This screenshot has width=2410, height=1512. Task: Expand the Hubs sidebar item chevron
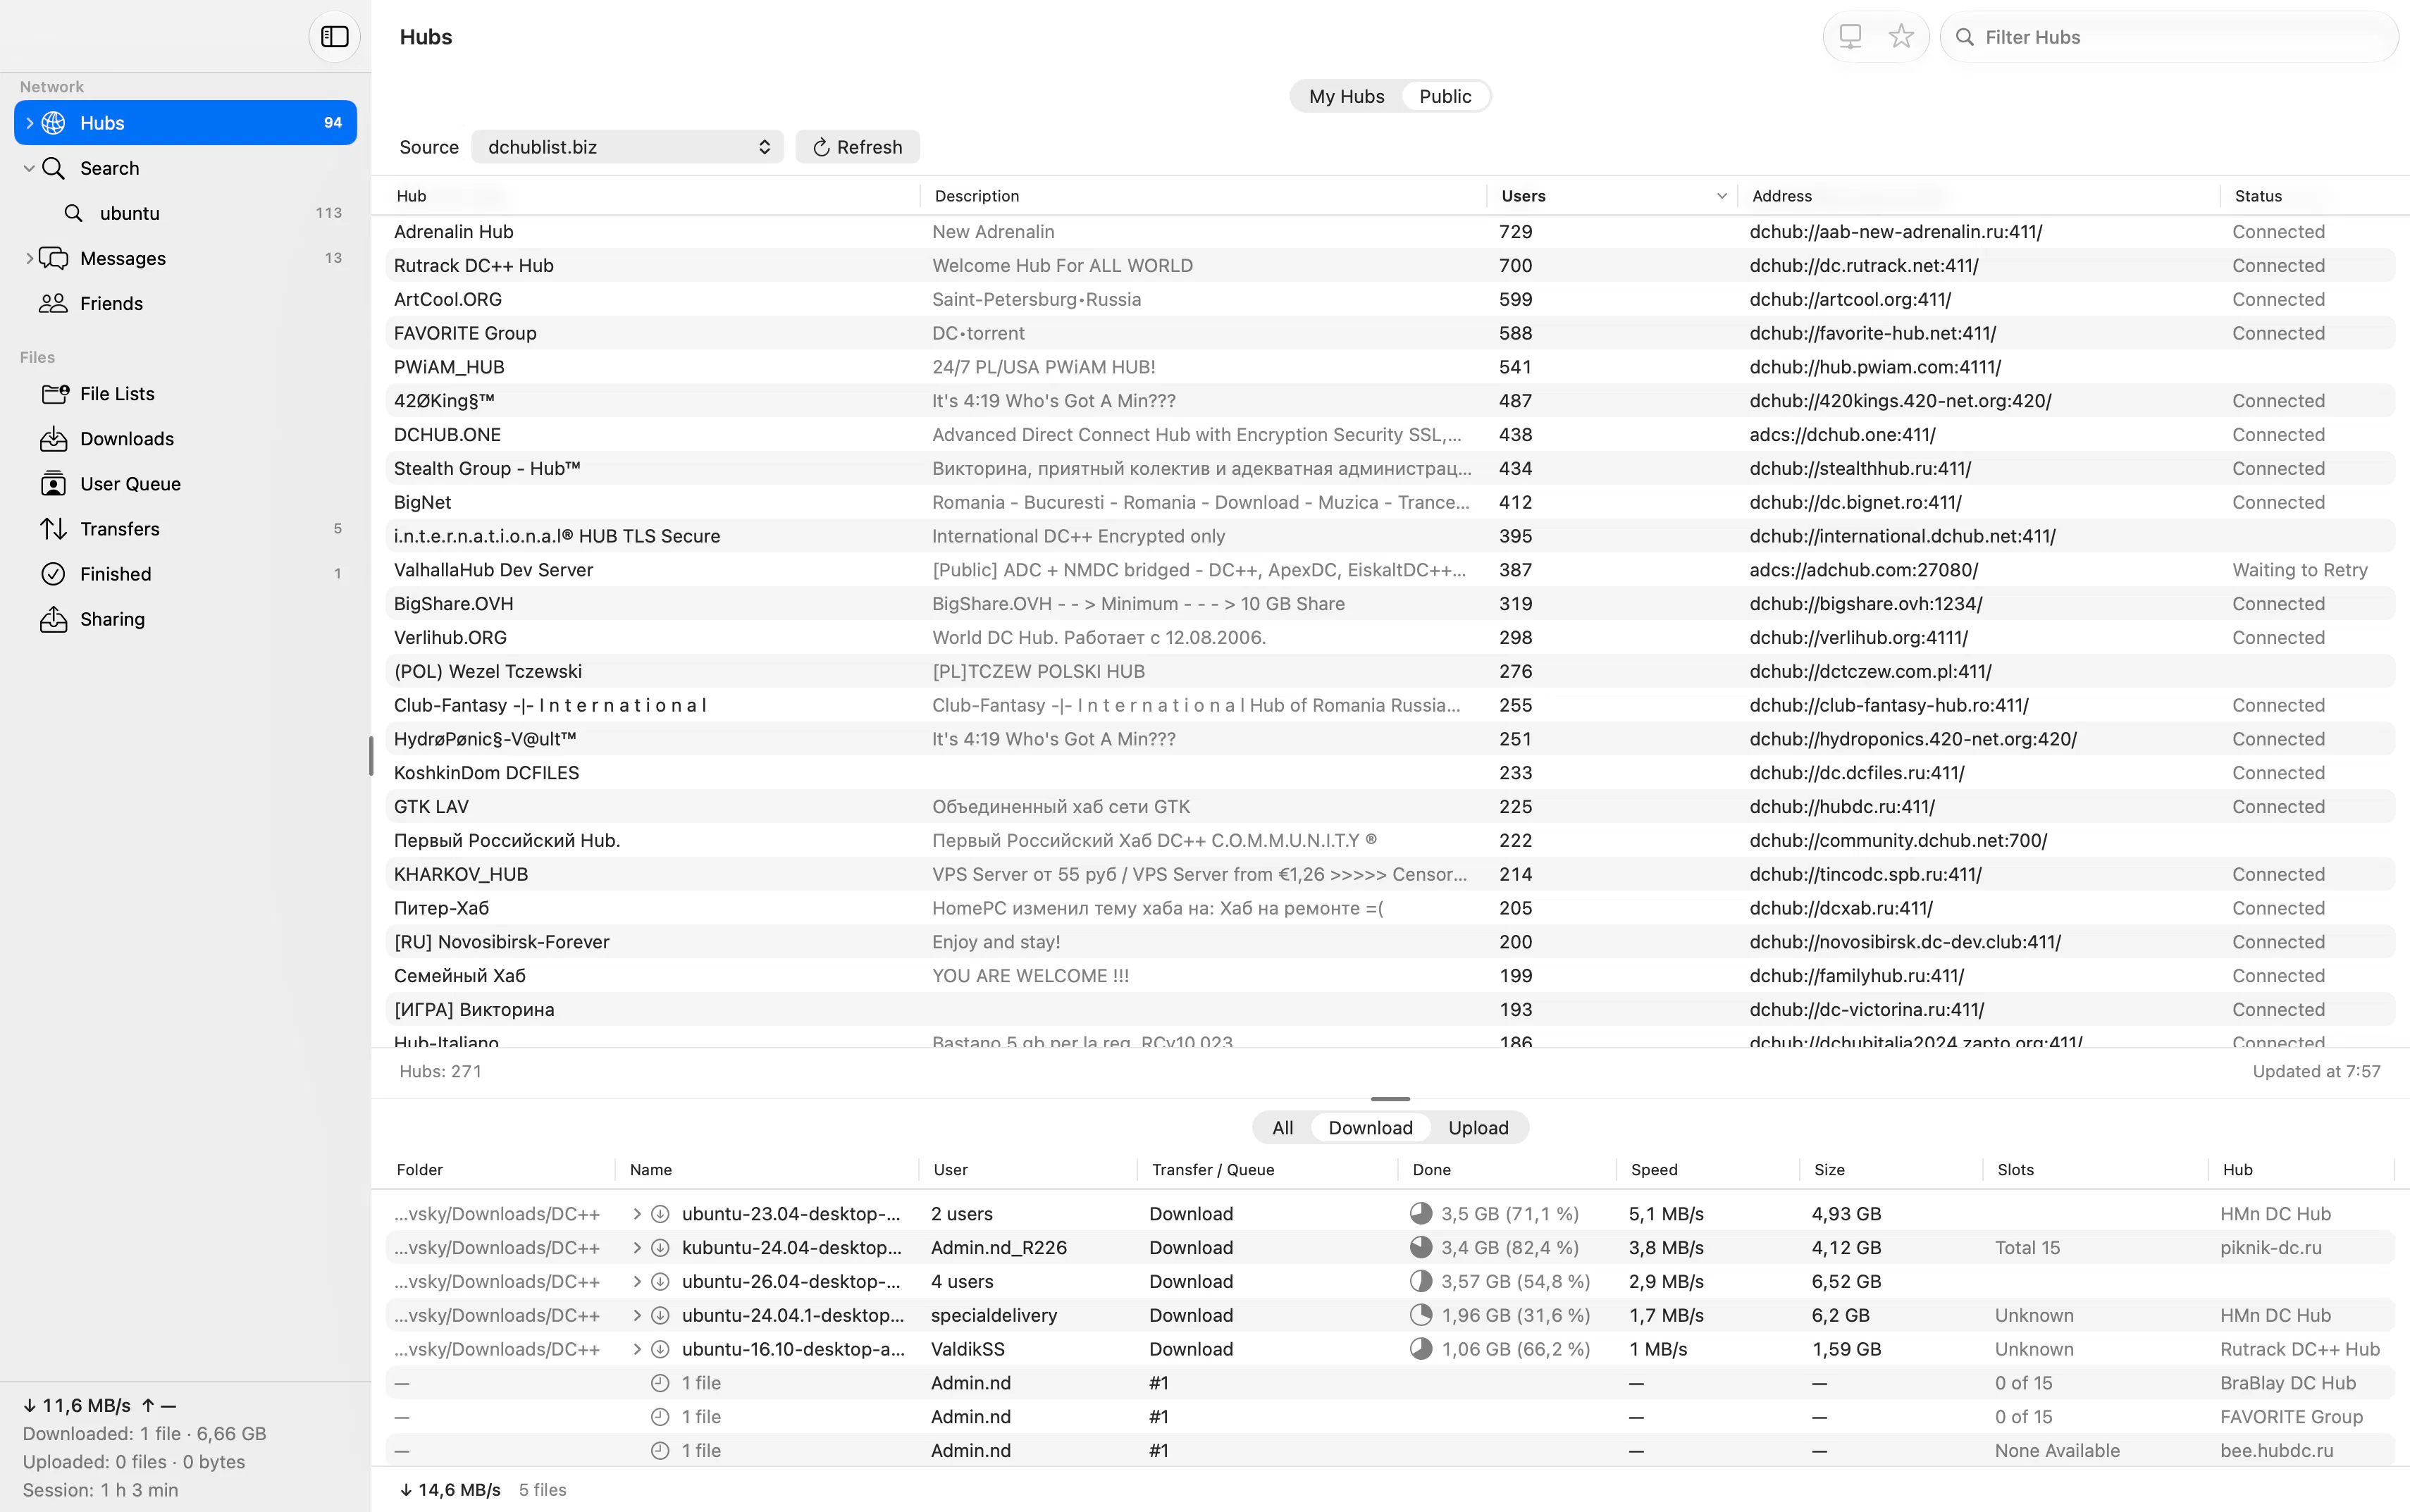point(29,123)
